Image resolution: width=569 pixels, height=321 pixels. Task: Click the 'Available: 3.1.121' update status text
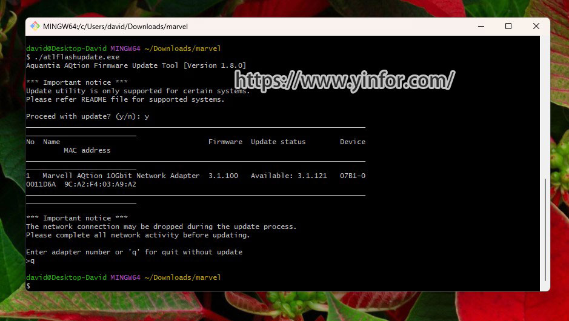(288, 176)
